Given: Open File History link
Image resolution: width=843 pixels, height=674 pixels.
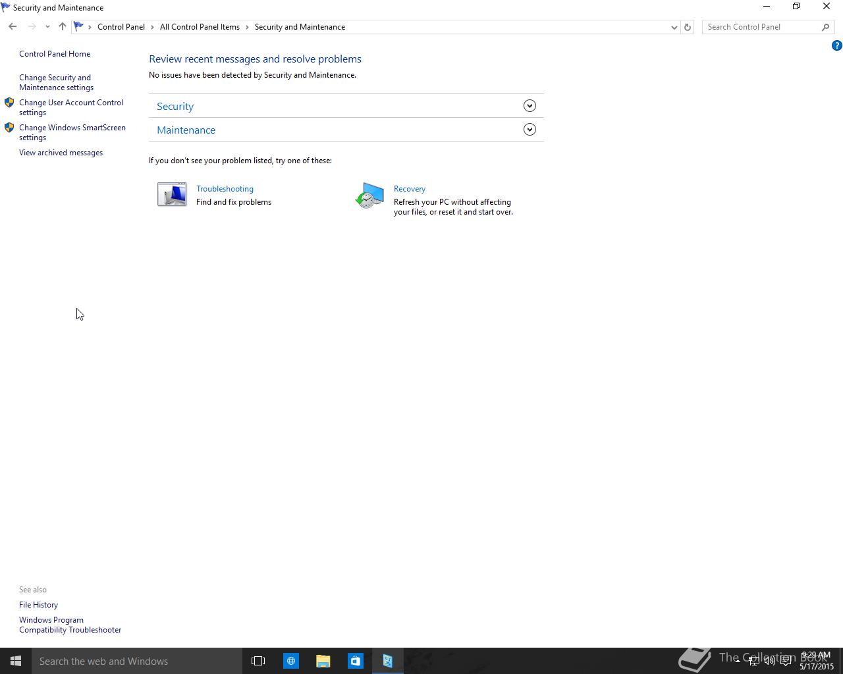Looking at the screenshot, I should (x=38, y=605).
